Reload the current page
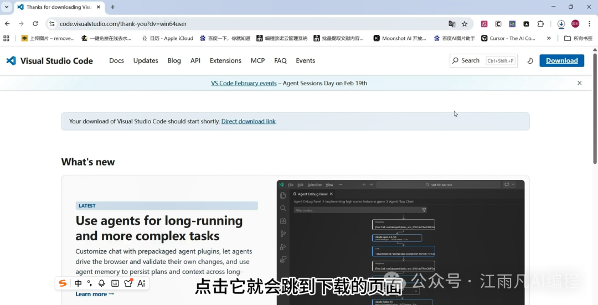Screen dimensions: 598x305 [x=35, y=24]
